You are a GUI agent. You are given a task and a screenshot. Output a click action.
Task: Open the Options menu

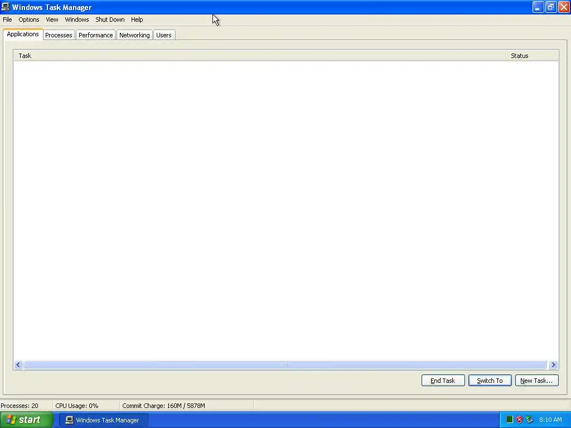29,20
